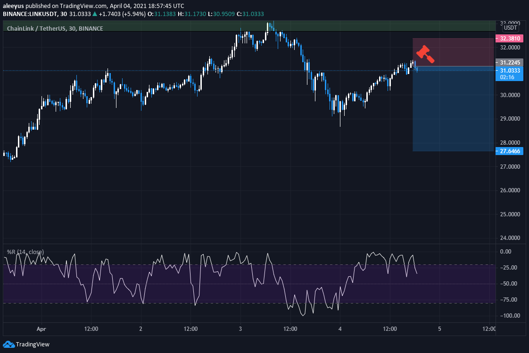Click the 0.00 Williams %R axis label
Screen dimensions: 529x353
(x=506, y=252)
